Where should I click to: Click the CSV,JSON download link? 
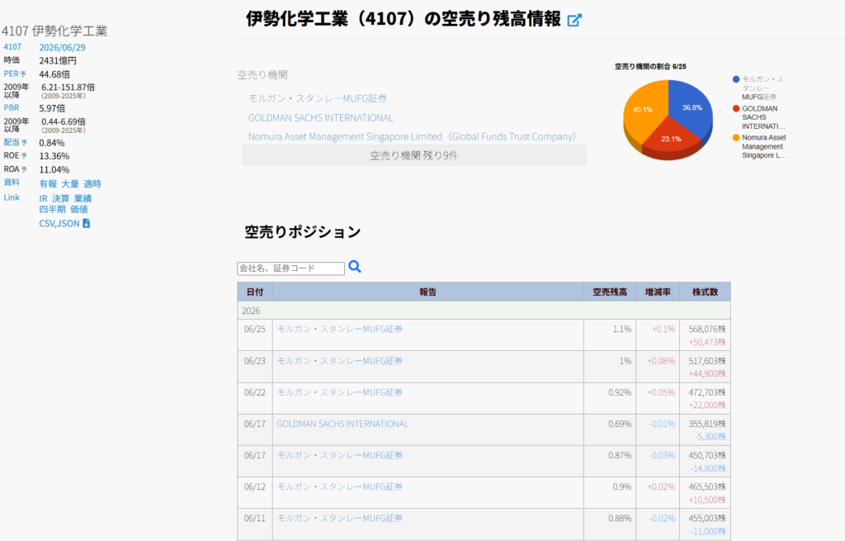[x=59, y=223]
